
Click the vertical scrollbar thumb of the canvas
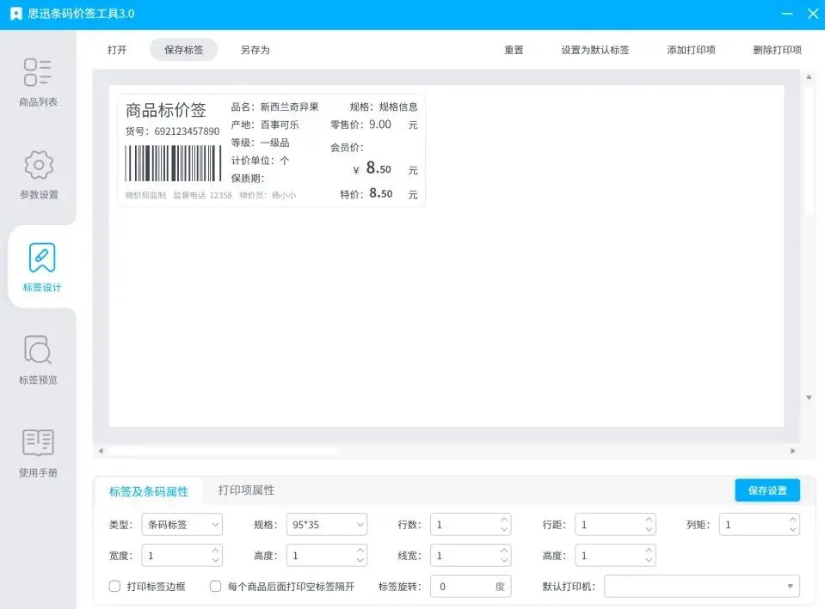[809, 149]
